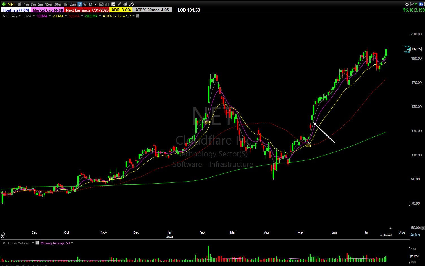Select the 1W range button
The height and width of the screenshot is (266, 425).
pyautogui.click(x=33, y=265)
